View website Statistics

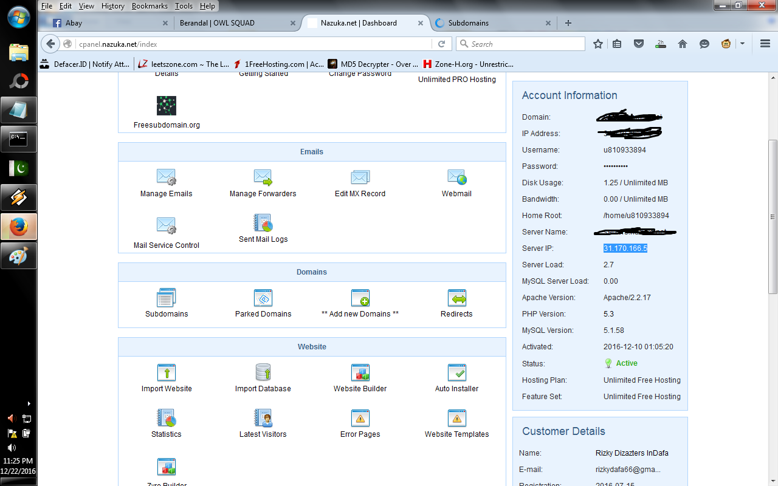[166, 424]
